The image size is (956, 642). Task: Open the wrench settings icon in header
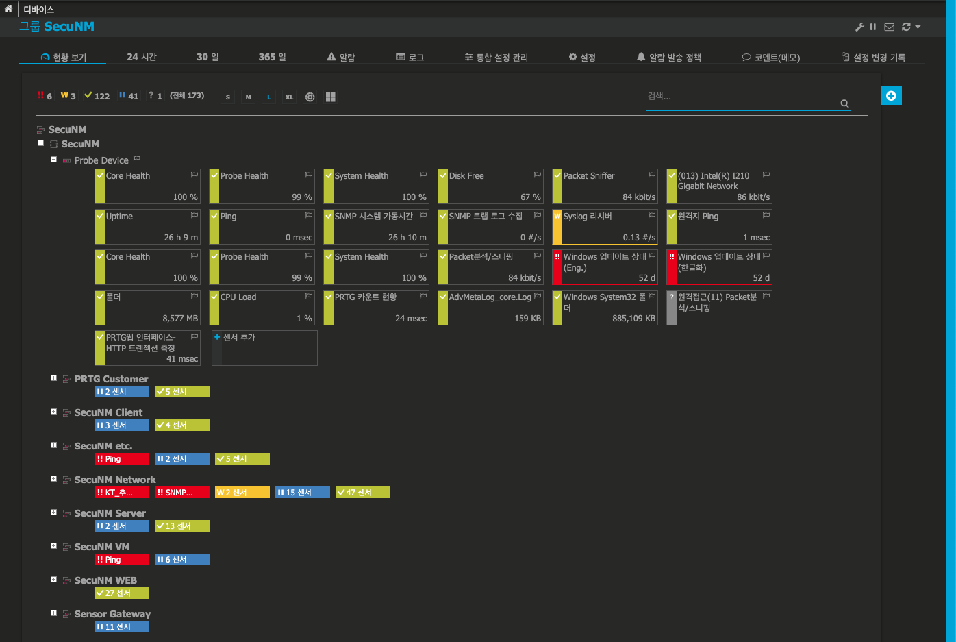point(860,27)
